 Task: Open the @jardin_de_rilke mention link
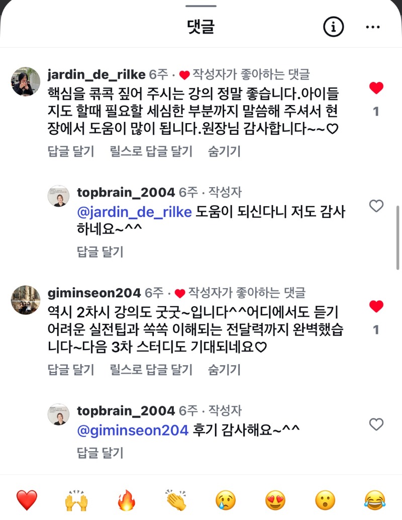134,212
